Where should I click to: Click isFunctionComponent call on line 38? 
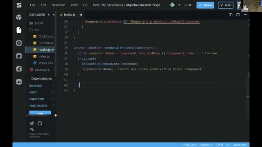(99, 64)
